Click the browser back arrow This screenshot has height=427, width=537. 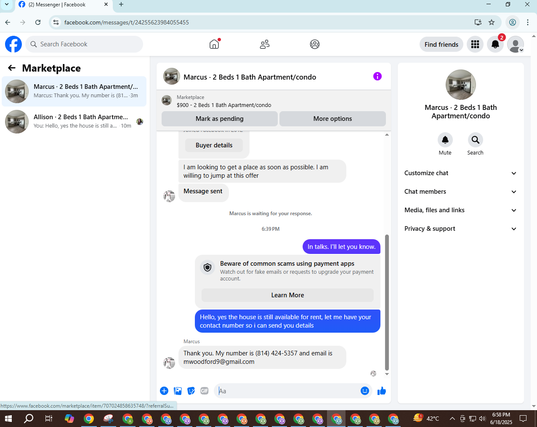[8, 22]
